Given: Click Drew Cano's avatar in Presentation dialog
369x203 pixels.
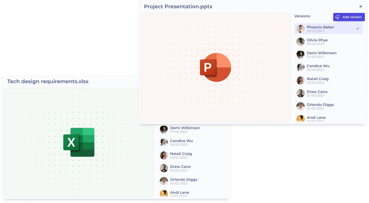Looking at the screenshot, I should [x=301, y=93].
